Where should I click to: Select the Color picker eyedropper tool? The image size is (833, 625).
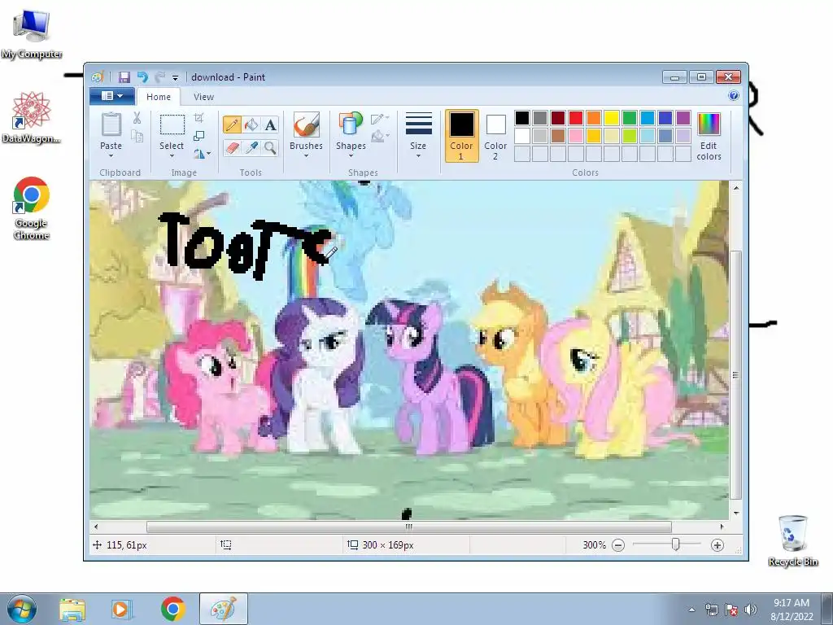coord(251,147)
